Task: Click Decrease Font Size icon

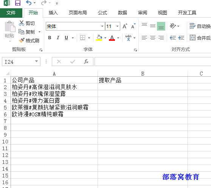Action: 133,26
